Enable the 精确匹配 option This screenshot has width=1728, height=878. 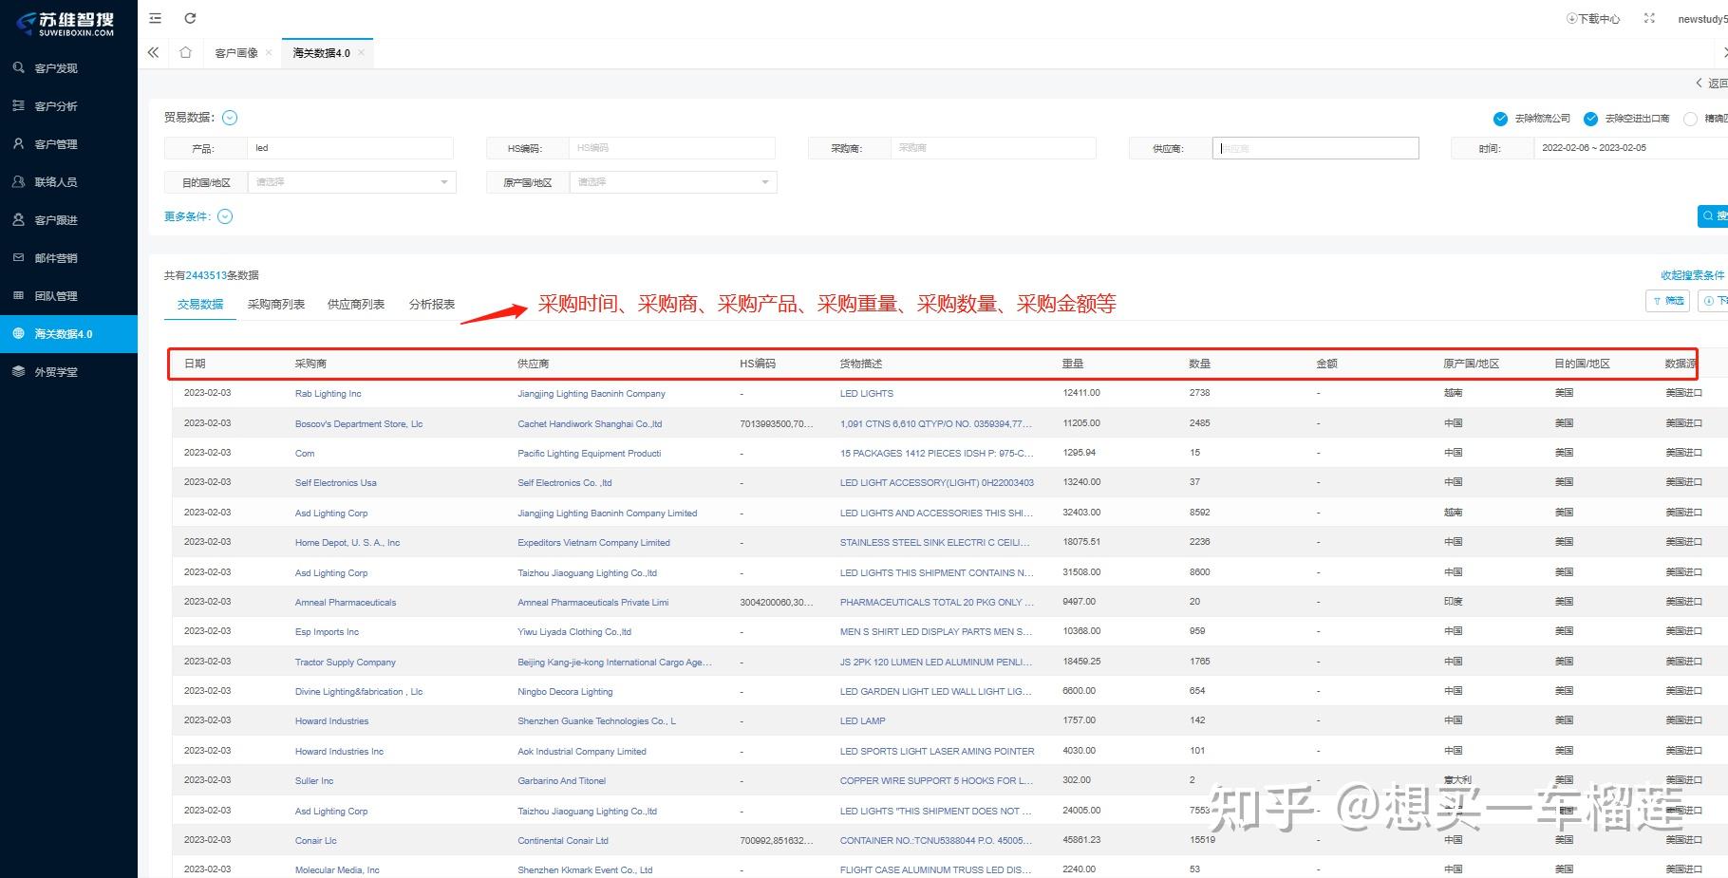(1691, 119)
